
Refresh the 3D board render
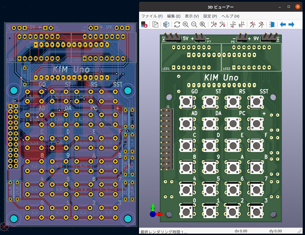tap(177, 24)
